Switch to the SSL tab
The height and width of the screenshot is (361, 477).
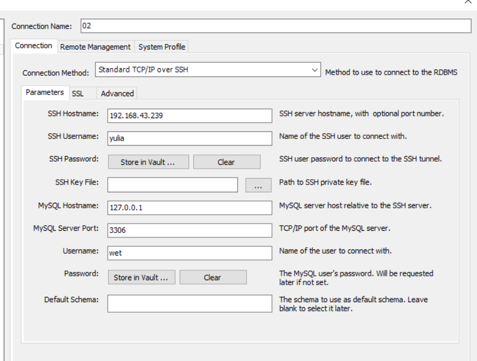[x=78, y=93]
